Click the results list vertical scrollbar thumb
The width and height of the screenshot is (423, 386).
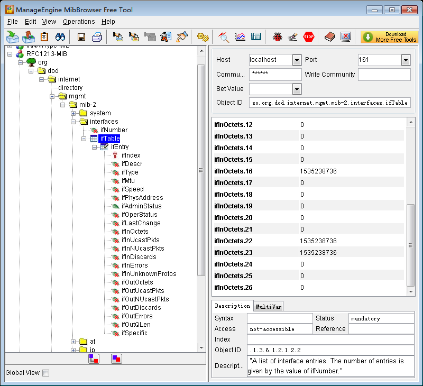410,245
